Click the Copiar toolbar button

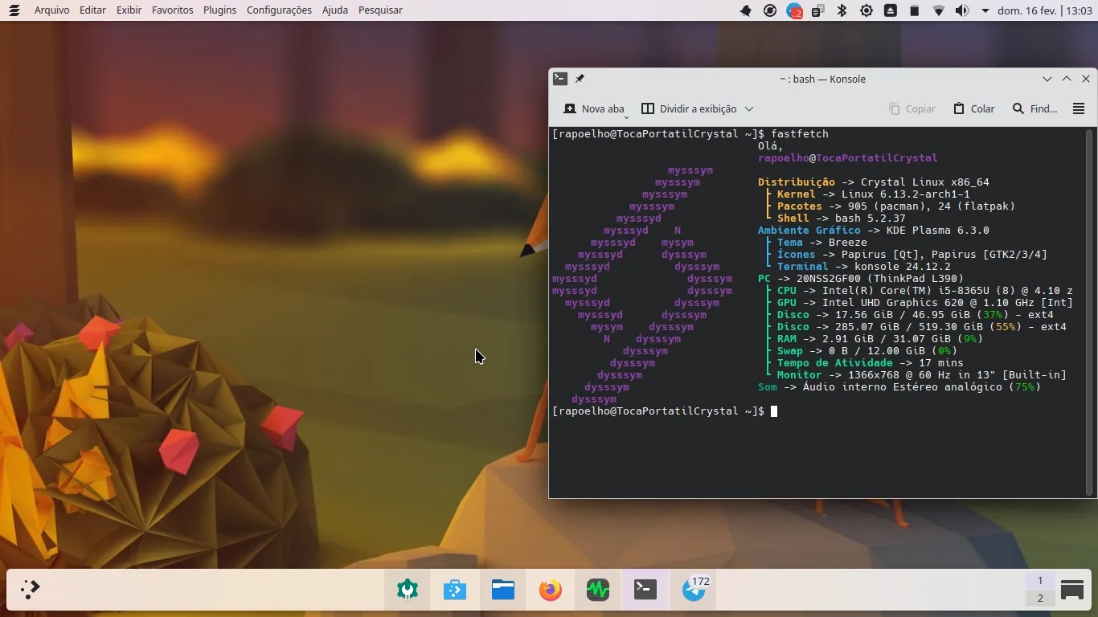912,108
